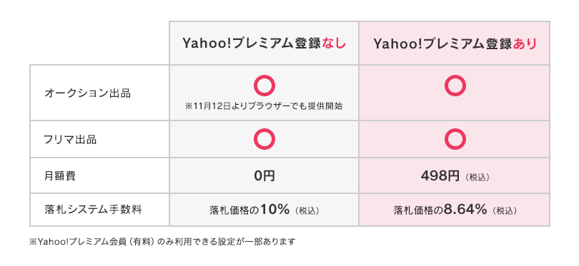Click the red あり text in header
This screenshot has width=579, height=266.
[x=525, y=44]
